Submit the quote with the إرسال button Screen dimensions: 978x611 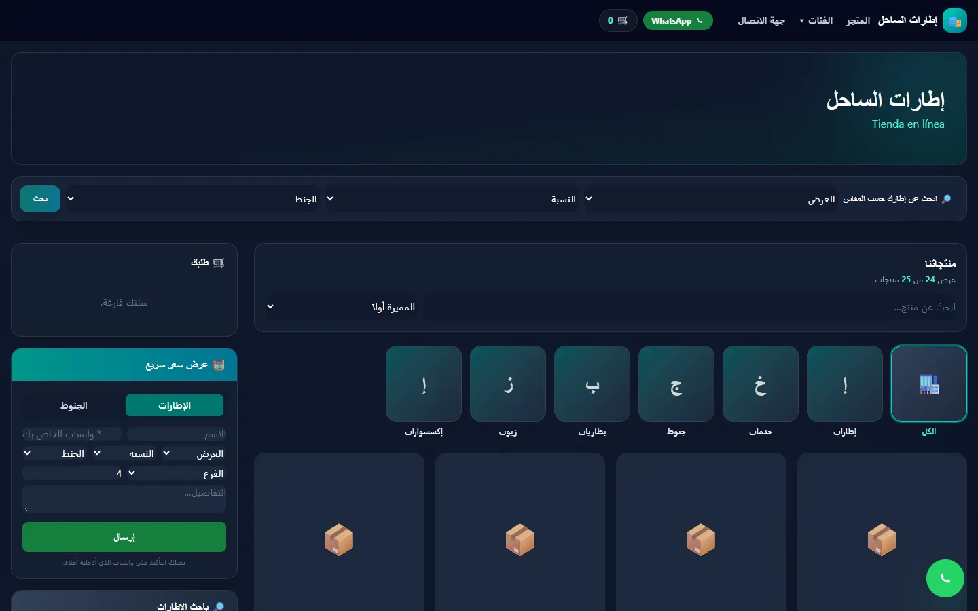[x=124, y=537]
